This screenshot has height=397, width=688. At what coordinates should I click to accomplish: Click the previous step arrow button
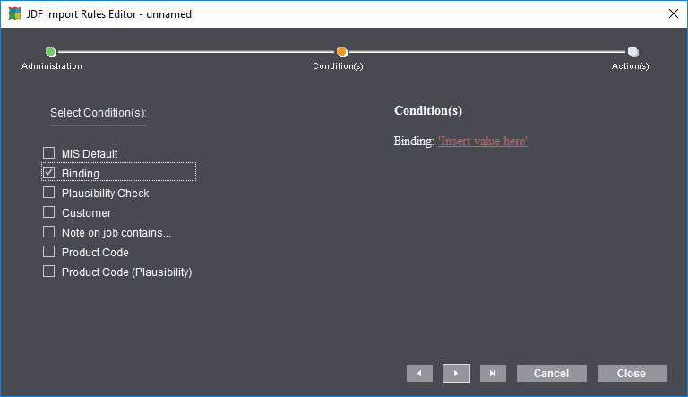420,373
